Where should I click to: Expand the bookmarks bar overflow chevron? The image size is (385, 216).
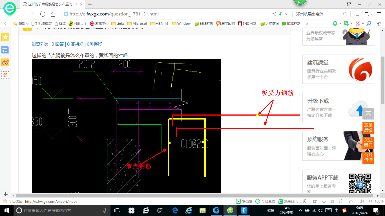(307, 24)
